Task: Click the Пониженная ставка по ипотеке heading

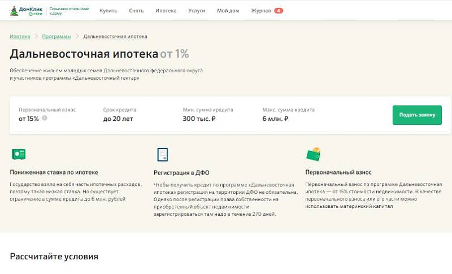Action: [x=54, y=172]
